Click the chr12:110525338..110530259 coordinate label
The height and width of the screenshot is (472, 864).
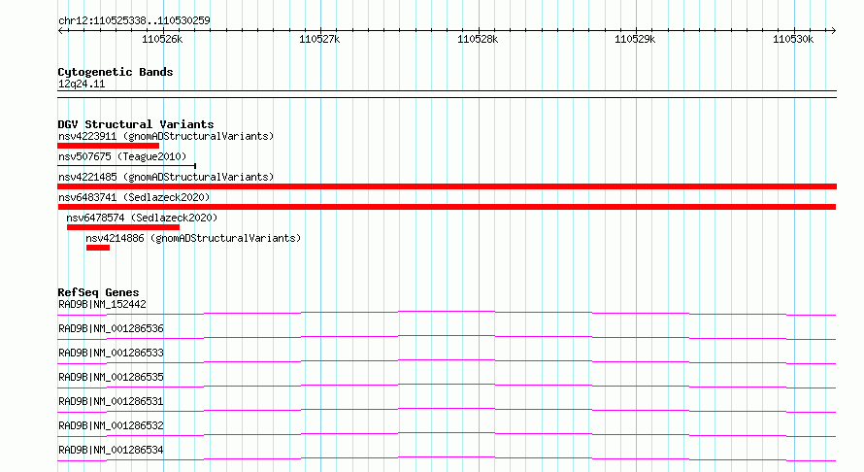point(134,20)
